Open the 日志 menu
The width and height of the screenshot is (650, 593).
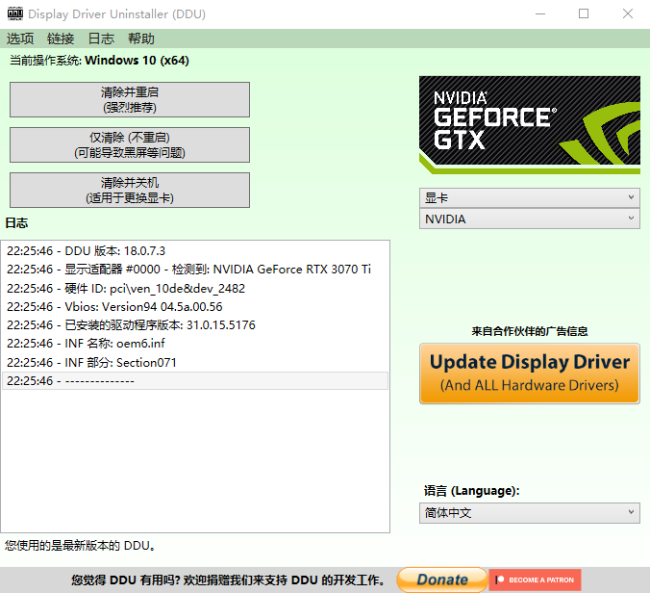coord(101,39)
